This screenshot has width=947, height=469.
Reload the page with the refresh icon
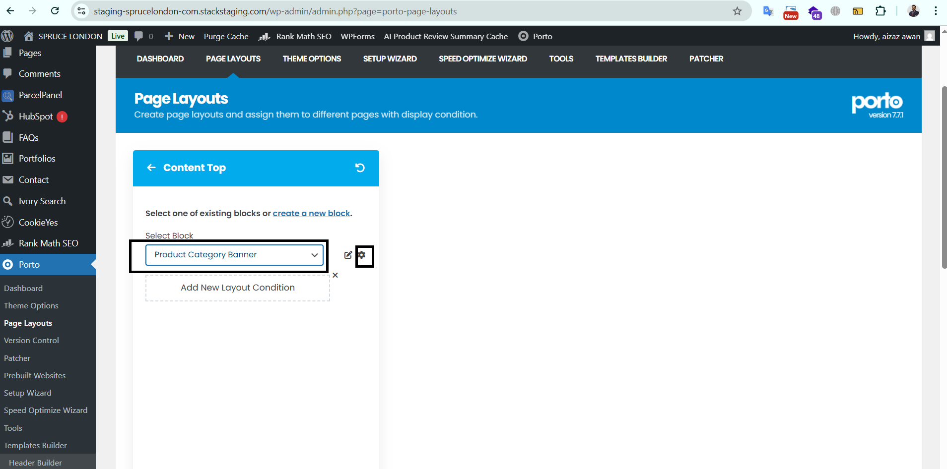(x=55, y=11)
